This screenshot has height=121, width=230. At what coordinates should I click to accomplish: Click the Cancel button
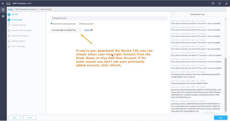(30, 118)
